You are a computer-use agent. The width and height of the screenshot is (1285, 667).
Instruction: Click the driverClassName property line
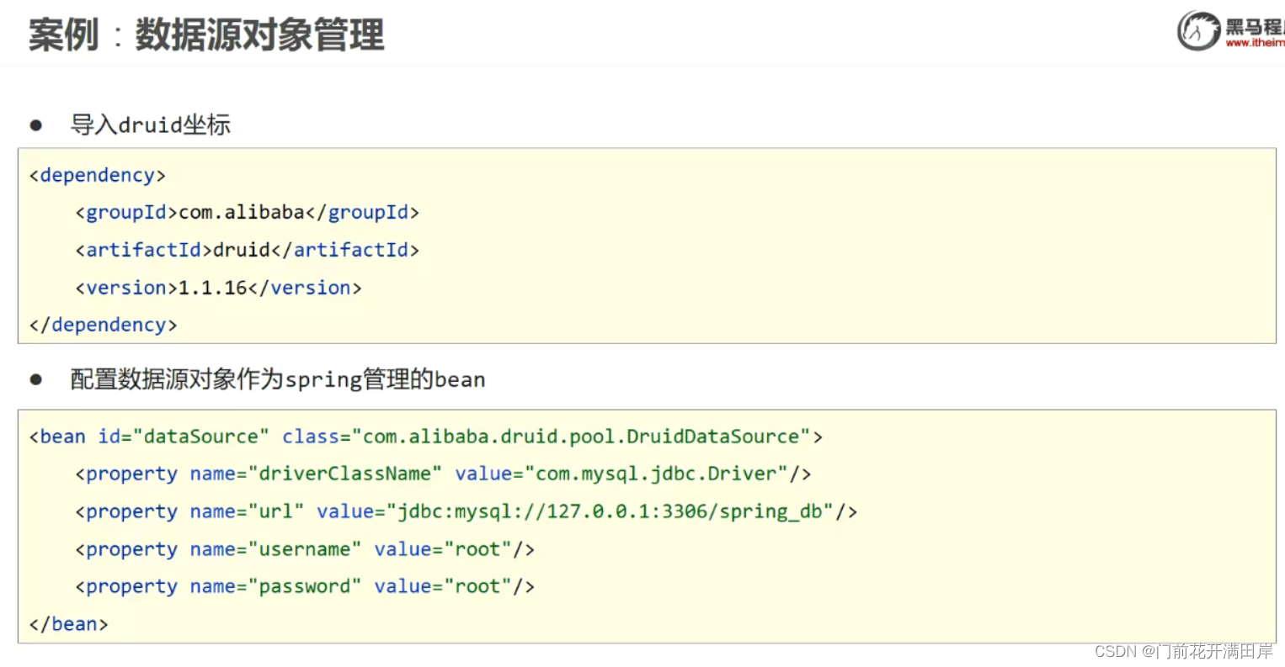click(444, 474)
